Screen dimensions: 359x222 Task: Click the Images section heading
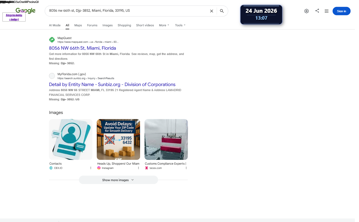pyautogui.click(x=56, y=113)
